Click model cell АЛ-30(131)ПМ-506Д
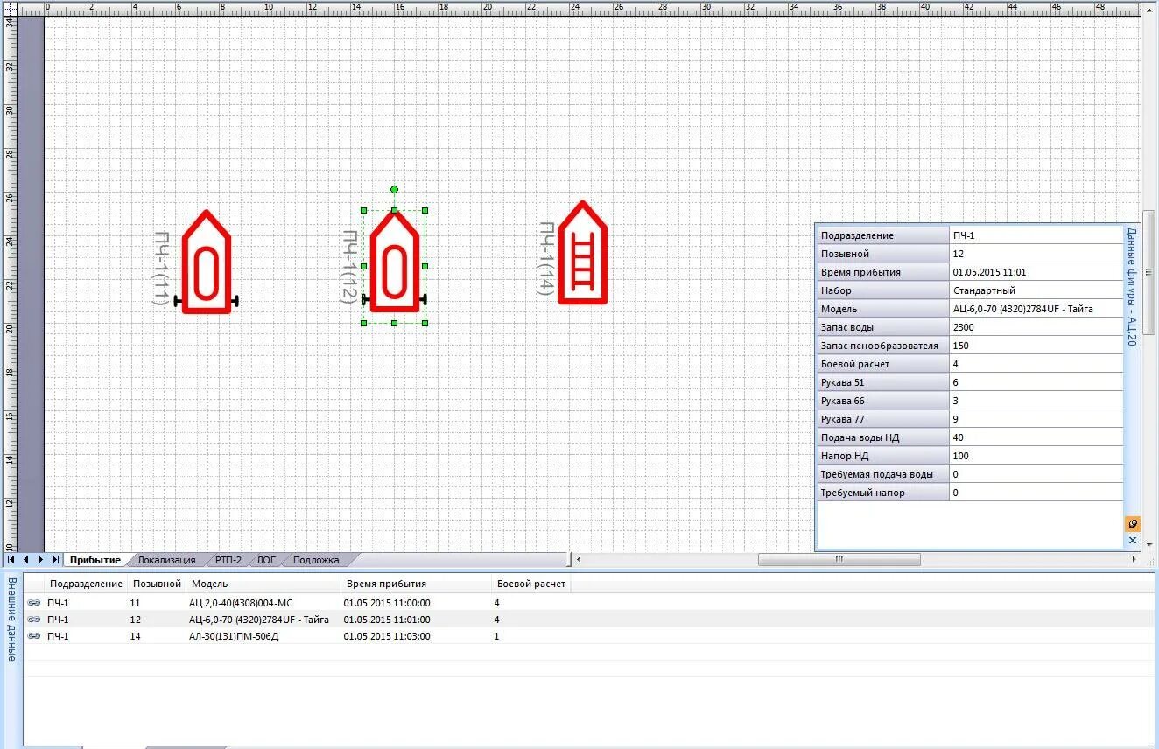The width and height of the screenshot is (1159, 749). point(235,636)
